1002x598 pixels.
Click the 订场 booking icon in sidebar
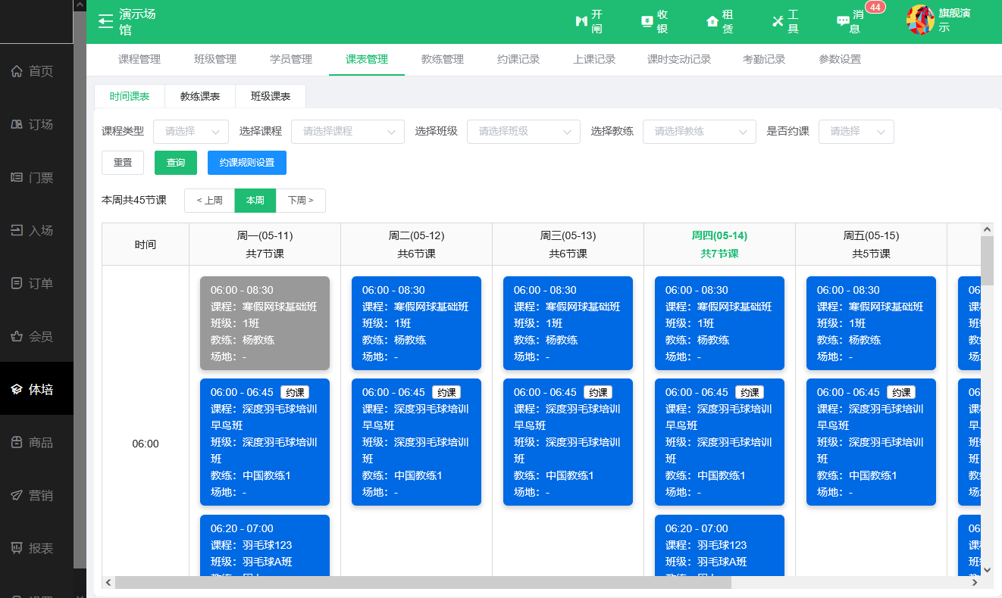pyautogui.click(x=17, y=124)
